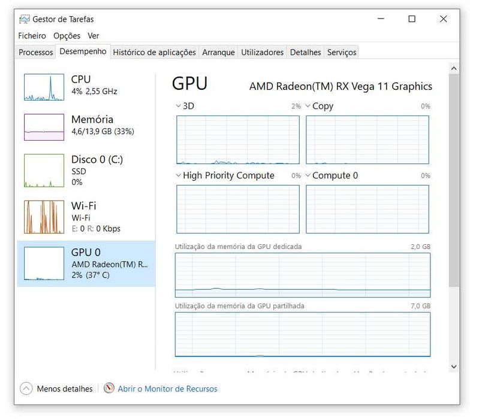This screenshot has height=419, width=482.
Task: Click the '7,0 GB' shared memory maximum
Action: click(x=420, y=306)
